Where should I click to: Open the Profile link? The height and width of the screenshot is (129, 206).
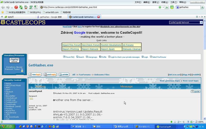tap(102, 57)
